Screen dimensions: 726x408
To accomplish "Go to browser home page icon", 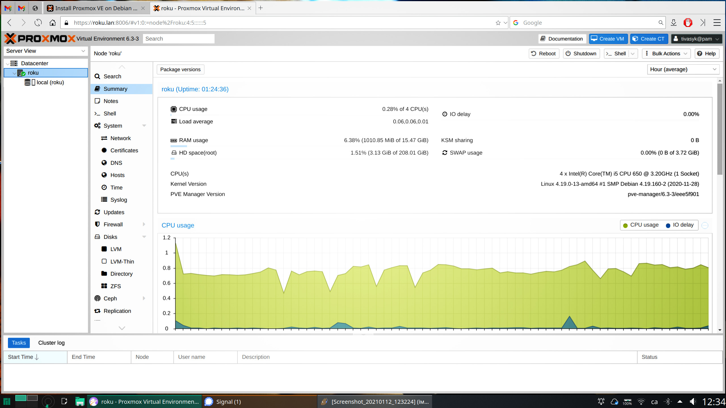I will [52, 23].
